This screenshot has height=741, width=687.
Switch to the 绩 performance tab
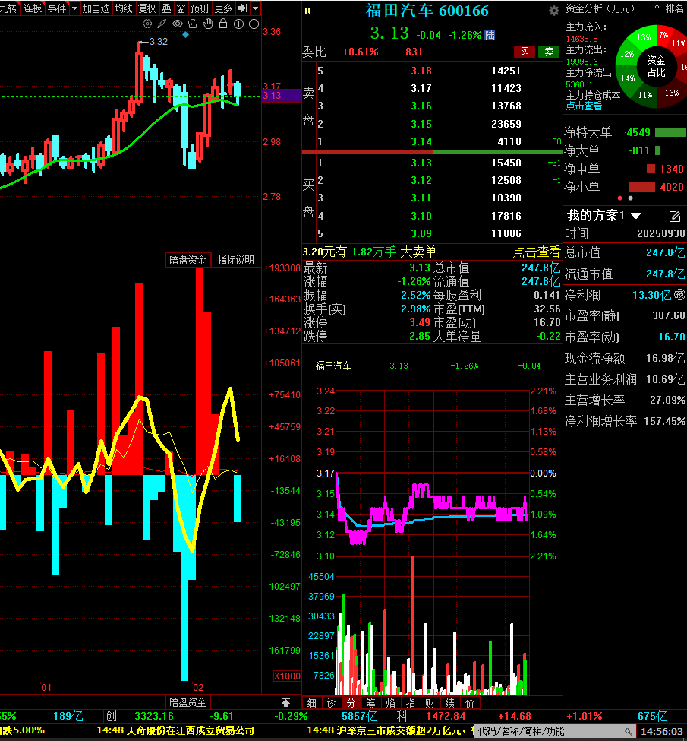450,703
